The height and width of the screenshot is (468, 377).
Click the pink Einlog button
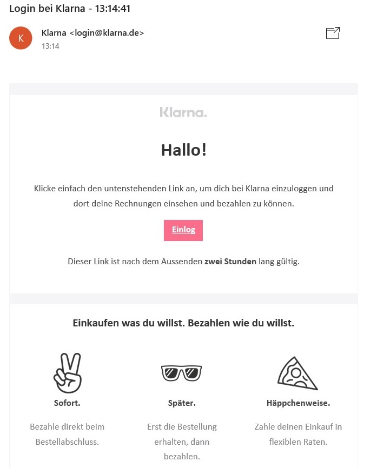pyautogui.click(x=183, y=230)
